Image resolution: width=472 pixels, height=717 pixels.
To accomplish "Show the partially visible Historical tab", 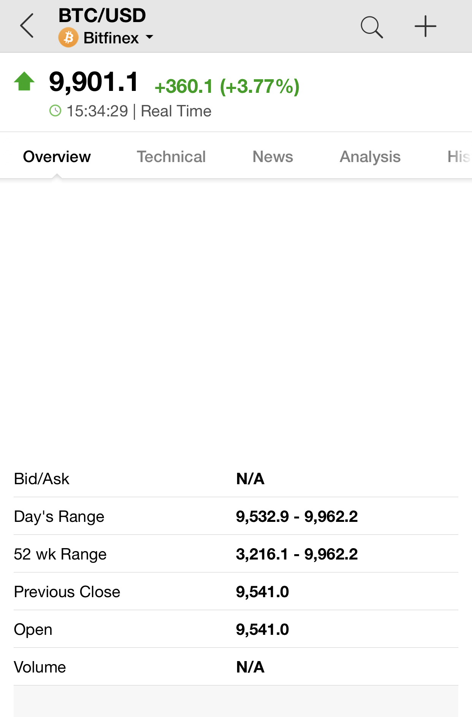I will pyautogui.click(x=459, y=157).
